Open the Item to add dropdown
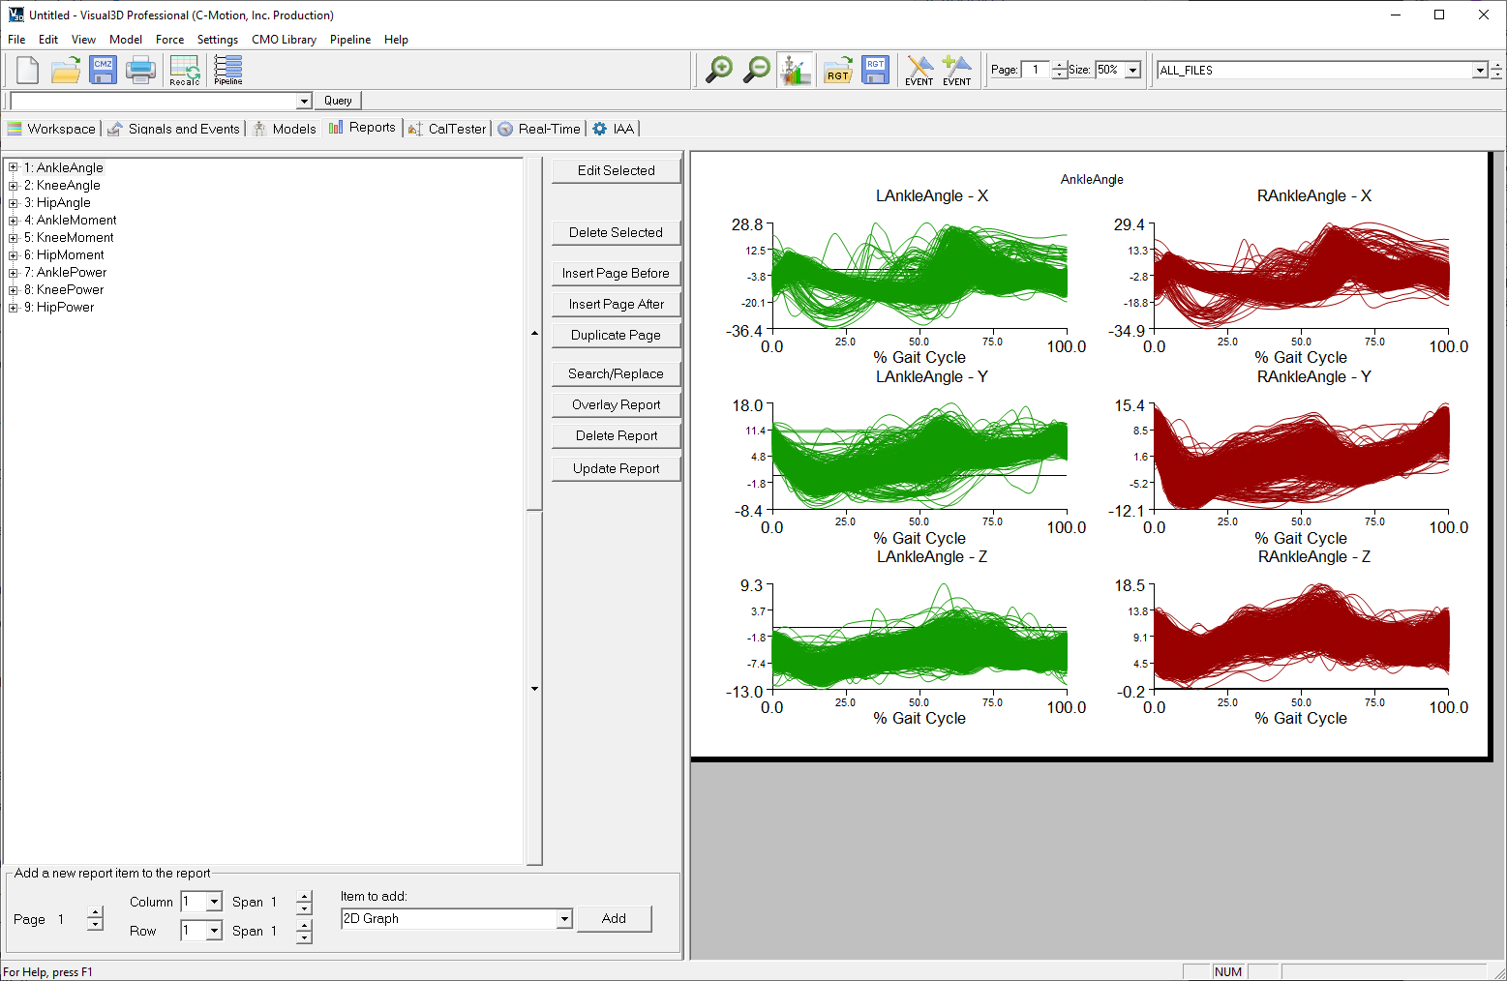 pos(564,919)
